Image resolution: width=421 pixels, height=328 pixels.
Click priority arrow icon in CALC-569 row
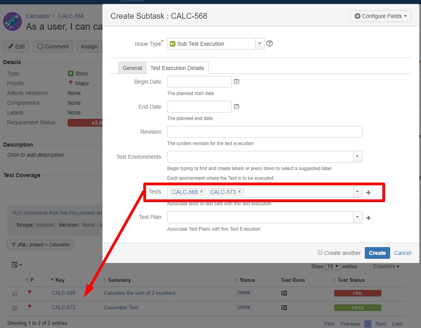pyautogui.click(x=30, y=292)
